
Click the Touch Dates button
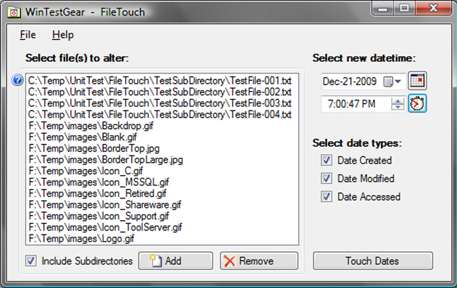tap(373, 261)
